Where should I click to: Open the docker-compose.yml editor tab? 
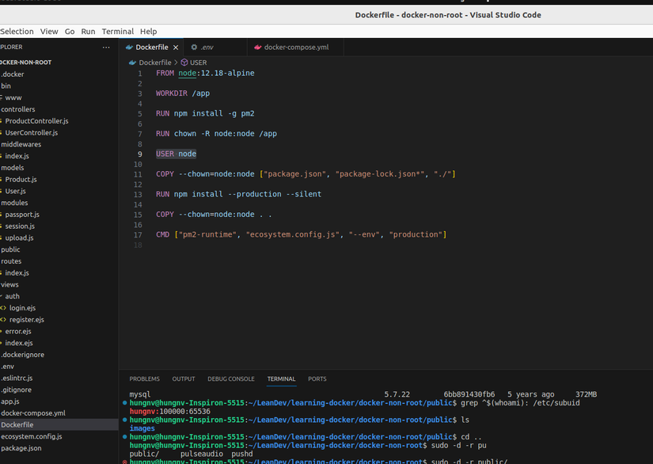[x=295, y=48]
